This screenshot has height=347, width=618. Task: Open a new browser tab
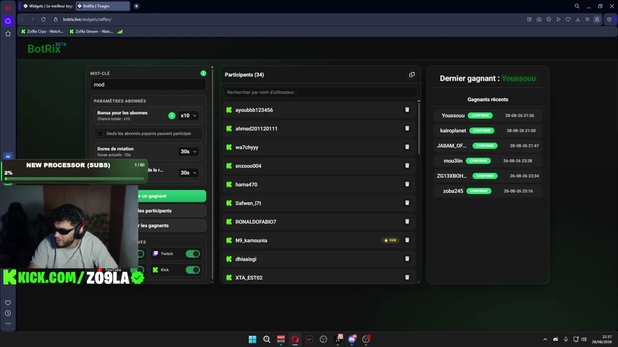pos(136,6)
